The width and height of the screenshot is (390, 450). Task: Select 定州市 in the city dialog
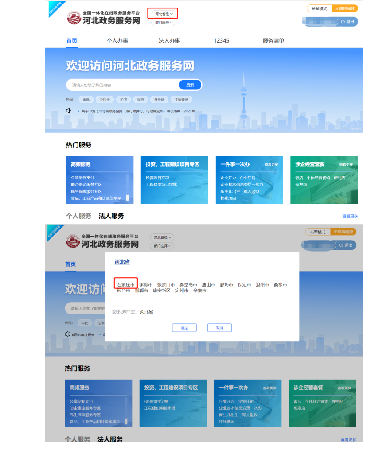(x=182, y=291)
